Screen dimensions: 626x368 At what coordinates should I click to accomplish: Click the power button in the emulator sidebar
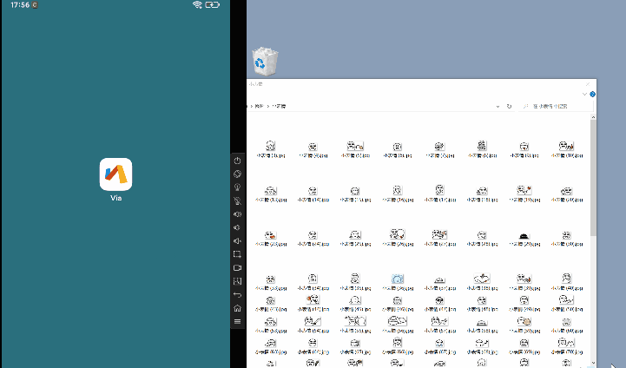coord(237,161)
